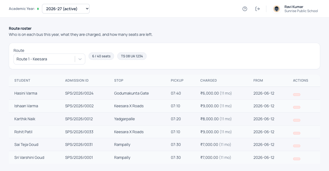Expand the Route 1 - Keesara selector

click(49, 59)
